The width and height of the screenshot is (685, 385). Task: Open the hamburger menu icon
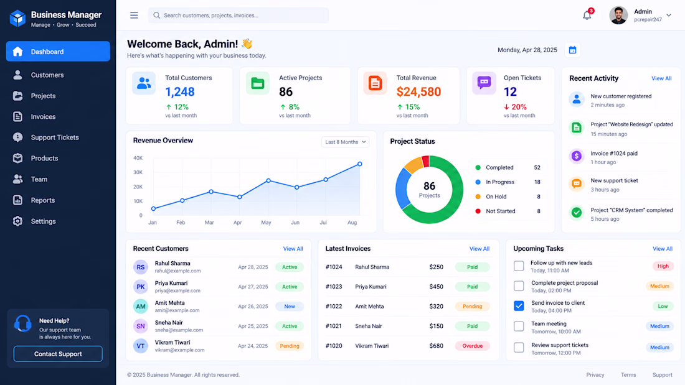134,16
